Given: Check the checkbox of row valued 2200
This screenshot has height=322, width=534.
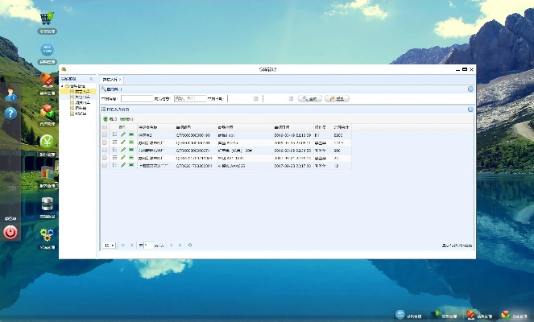Looking at the screenshot, I should click(105, 134).
